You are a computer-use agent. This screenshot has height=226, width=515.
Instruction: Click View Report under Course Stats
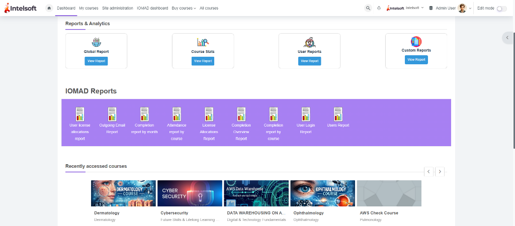(203, 61)
